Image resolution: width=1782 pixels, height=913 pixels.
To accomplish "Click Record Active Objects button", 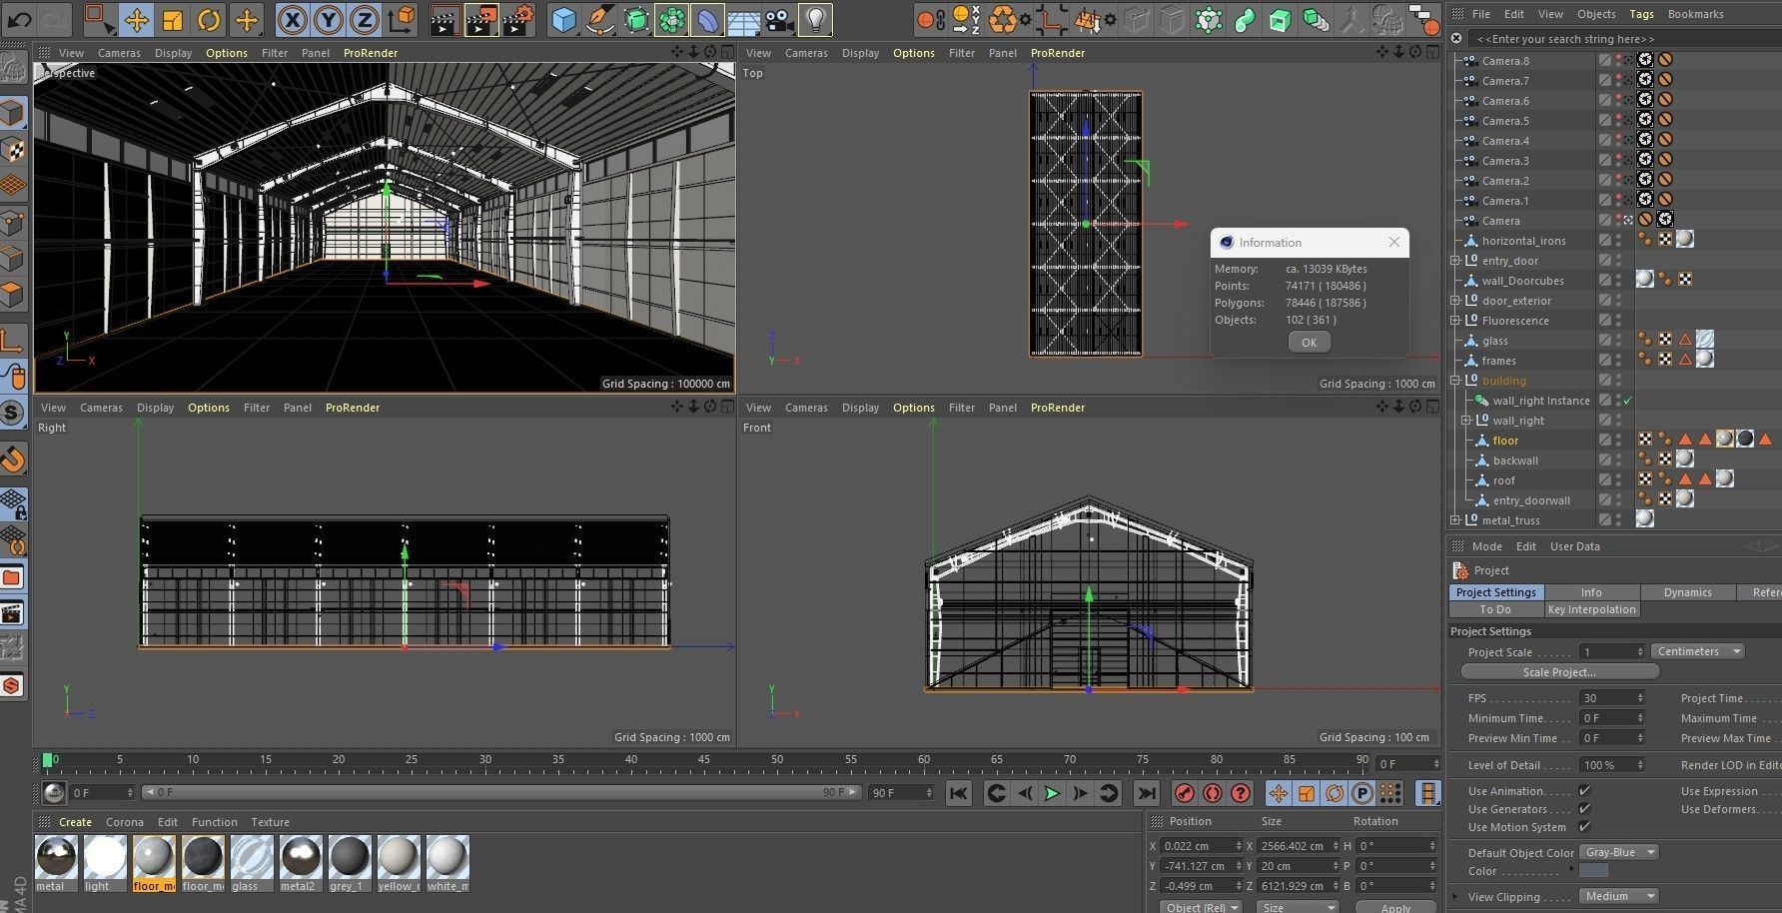I will pyautogui.click(x=1185, y=793).
